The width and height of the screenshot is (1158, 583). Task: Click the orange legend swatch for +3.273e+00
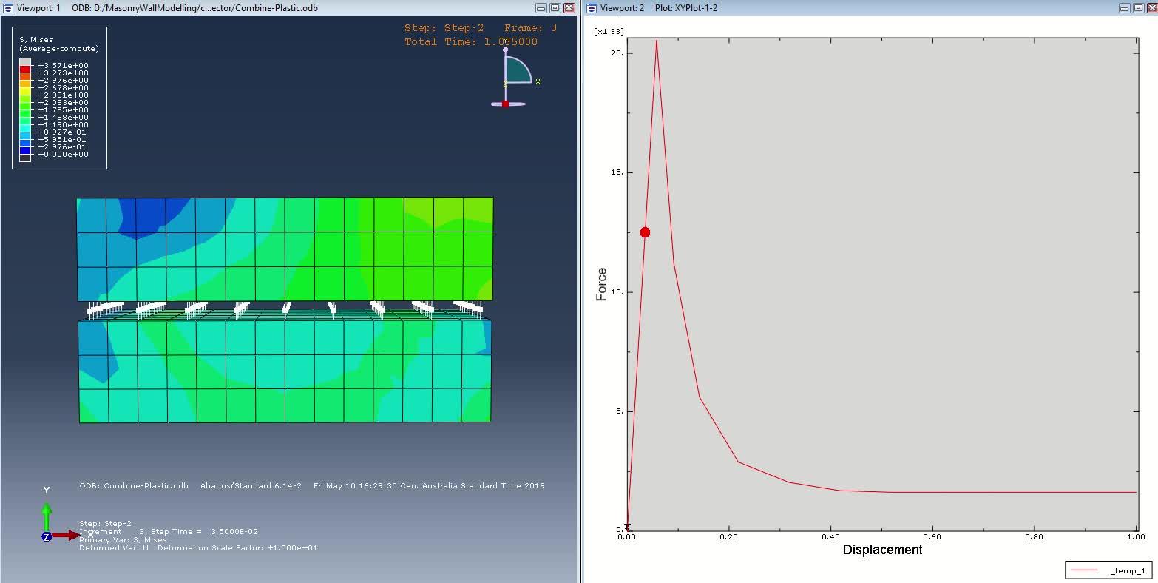pos(25,76)
